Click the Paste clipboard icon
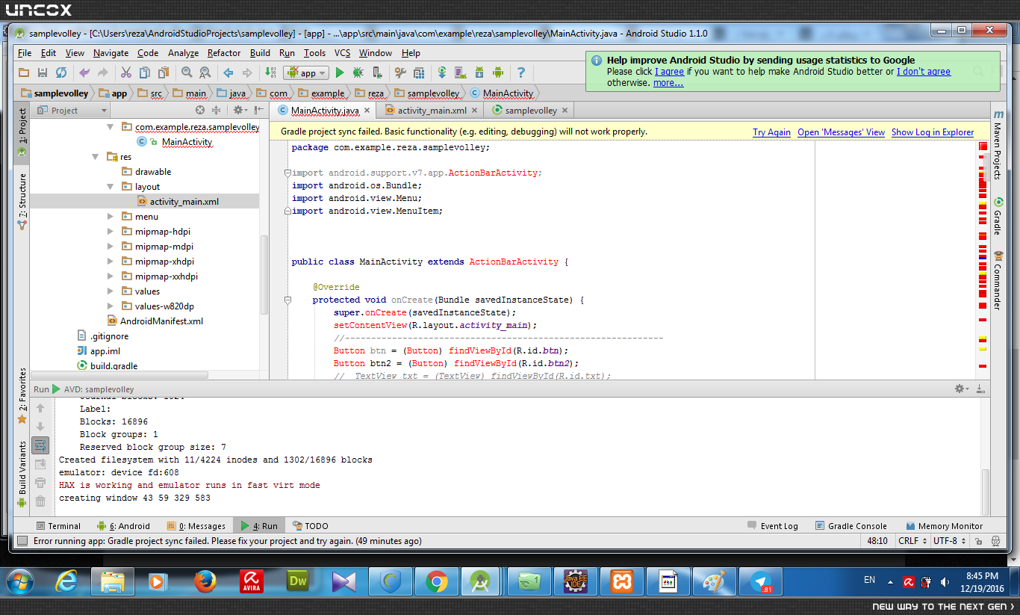This screenshot has height=615, width=1020. [x=163, y=72]
